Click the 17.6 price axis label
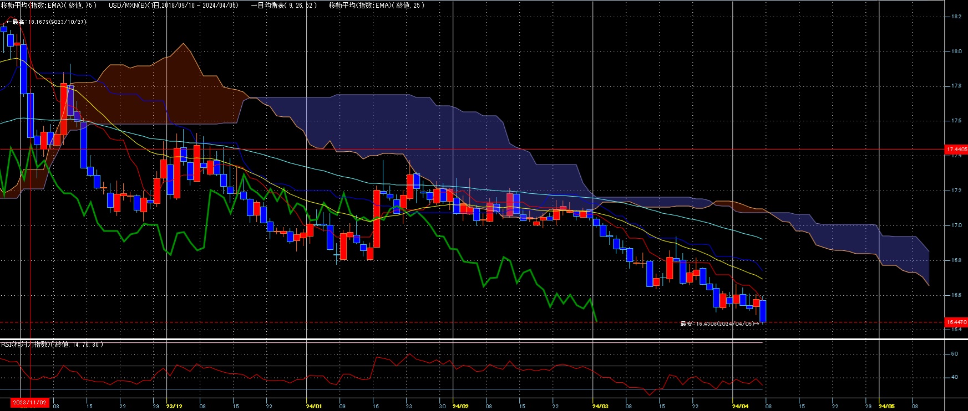The width and height of the screenshot is (968, 411). click(956, 121)
